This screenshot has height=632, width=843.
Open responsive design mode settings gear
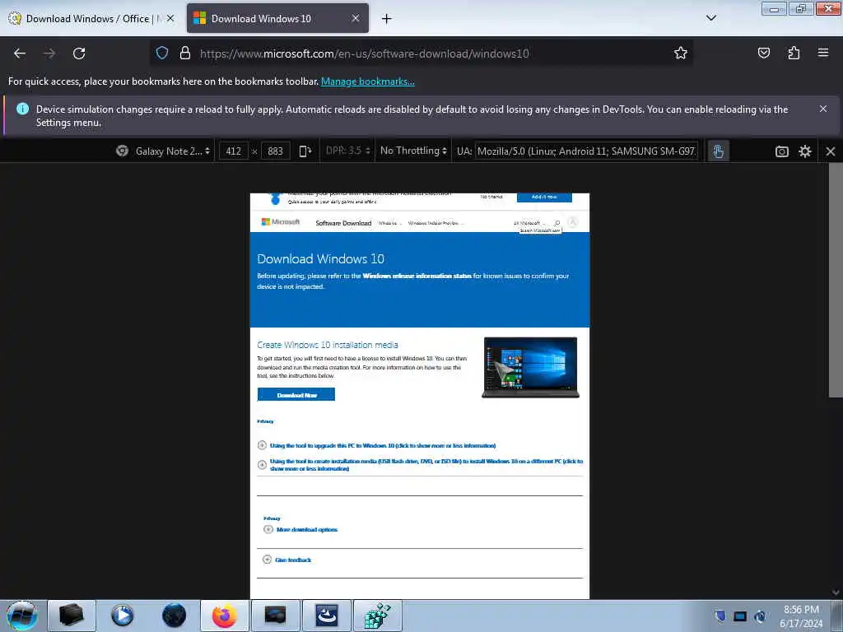(805, 151)
